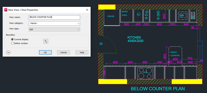Select the Define window radio button

pos(12,43)
